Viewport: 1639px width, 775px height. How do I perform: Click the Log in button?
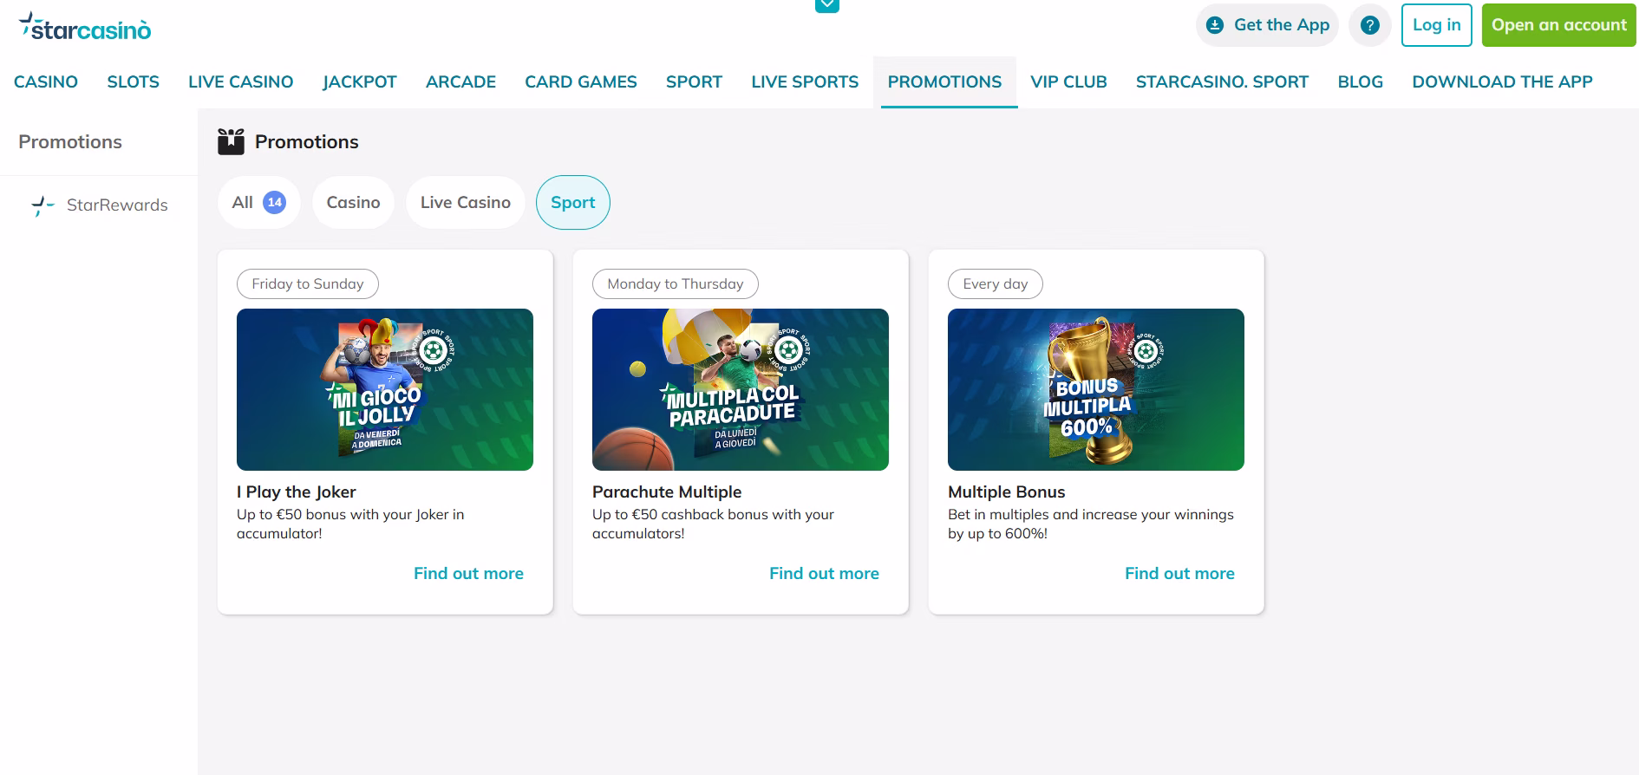1437,25
